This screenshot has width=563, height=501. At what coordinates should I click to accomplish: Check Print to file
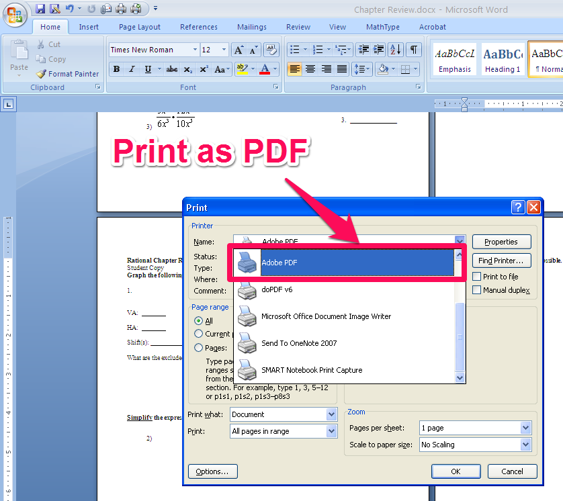pos(476,276)
